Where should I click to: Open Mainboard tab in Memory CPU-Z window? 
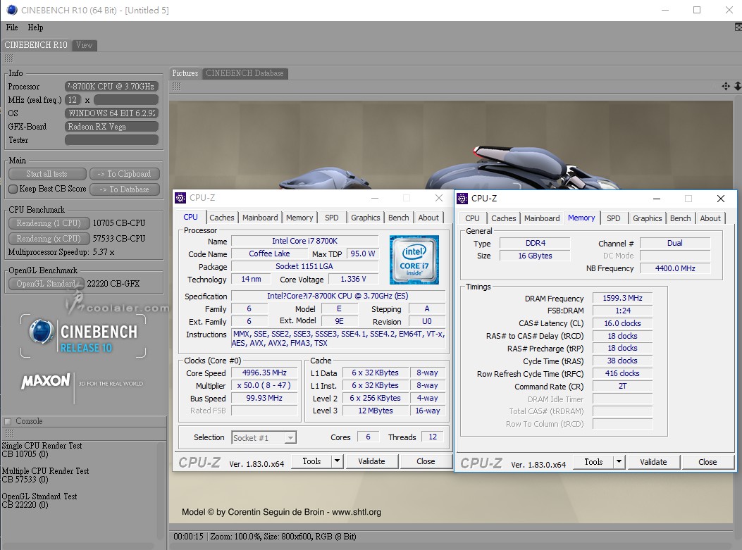pos(542,218)
